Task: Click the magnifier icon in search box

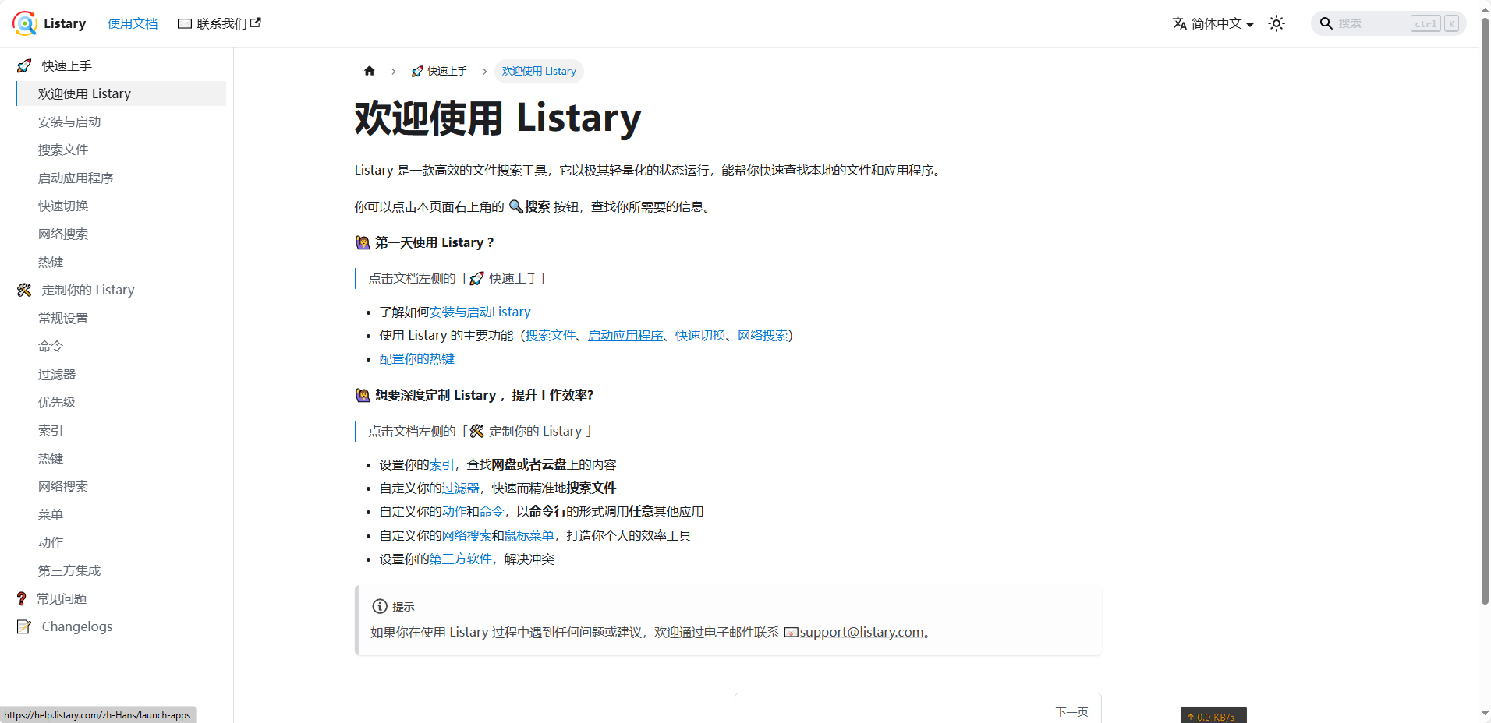Action: coord(1326,23)
